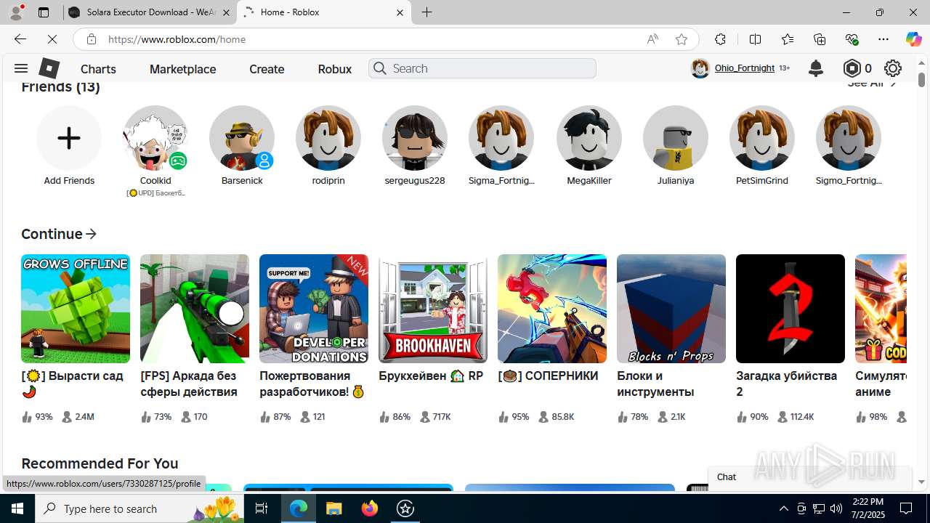Click the Блоки и инструменты game title

(x=655, y=384)
